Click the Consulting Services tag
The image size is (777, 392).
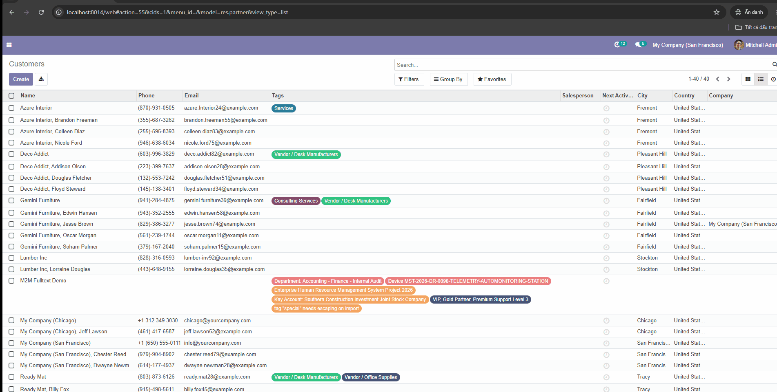coord(296,201)
